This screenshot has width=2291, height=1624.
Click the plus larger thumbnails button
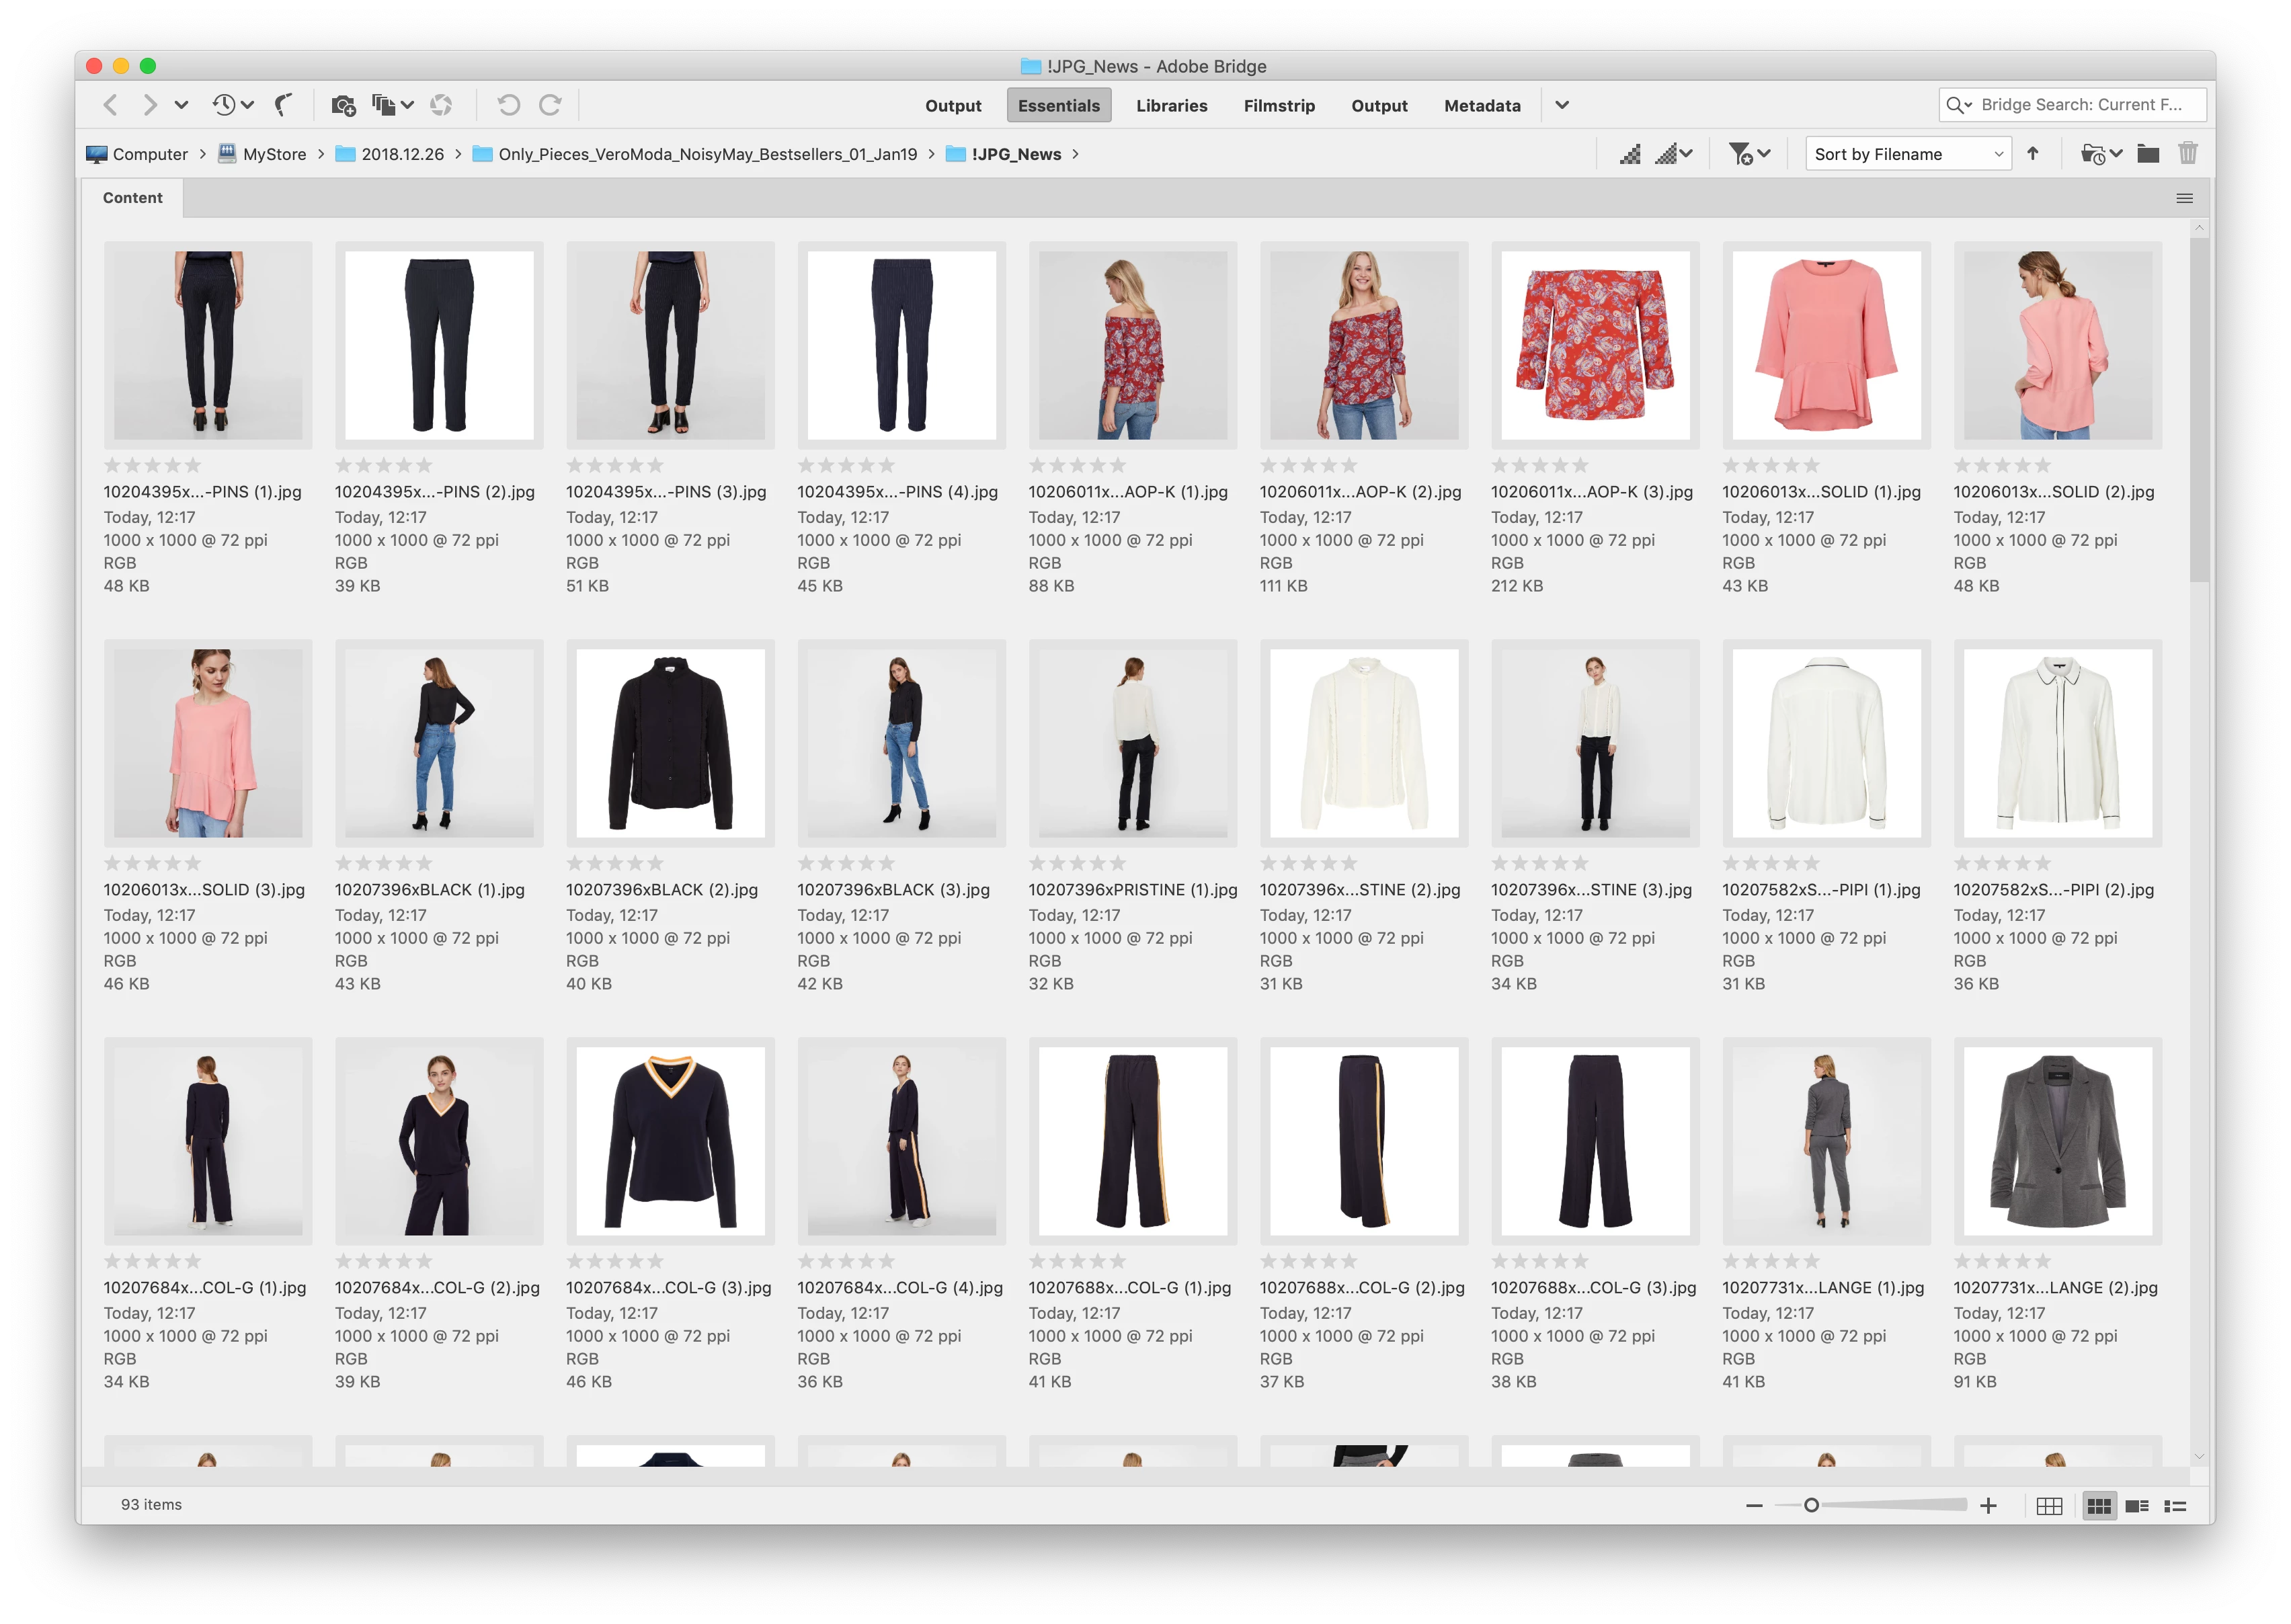[x=1988, y=1506]
